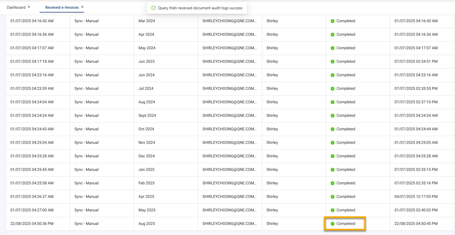Click Sync - Manual in the Dec 2024 row
Viewport: 455px width, 235px height.
pyautogui.click(x=87, y=156)
